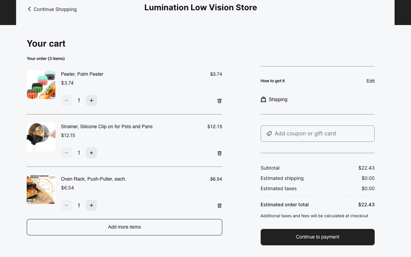
Task: Increase quantity of Palm Peeler
Action: (x=91, y=100)
